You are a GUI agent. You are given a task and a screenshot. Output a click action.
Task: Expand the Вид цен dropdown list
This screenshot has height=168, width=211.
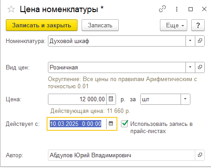[190, 68]
